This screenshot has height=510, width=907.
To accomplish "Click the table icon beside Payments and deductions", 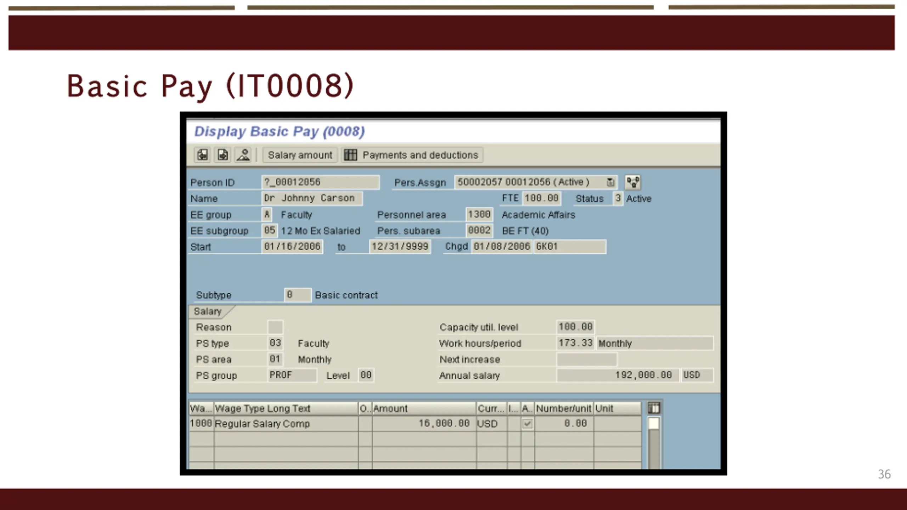I will (x=350, y=155).
